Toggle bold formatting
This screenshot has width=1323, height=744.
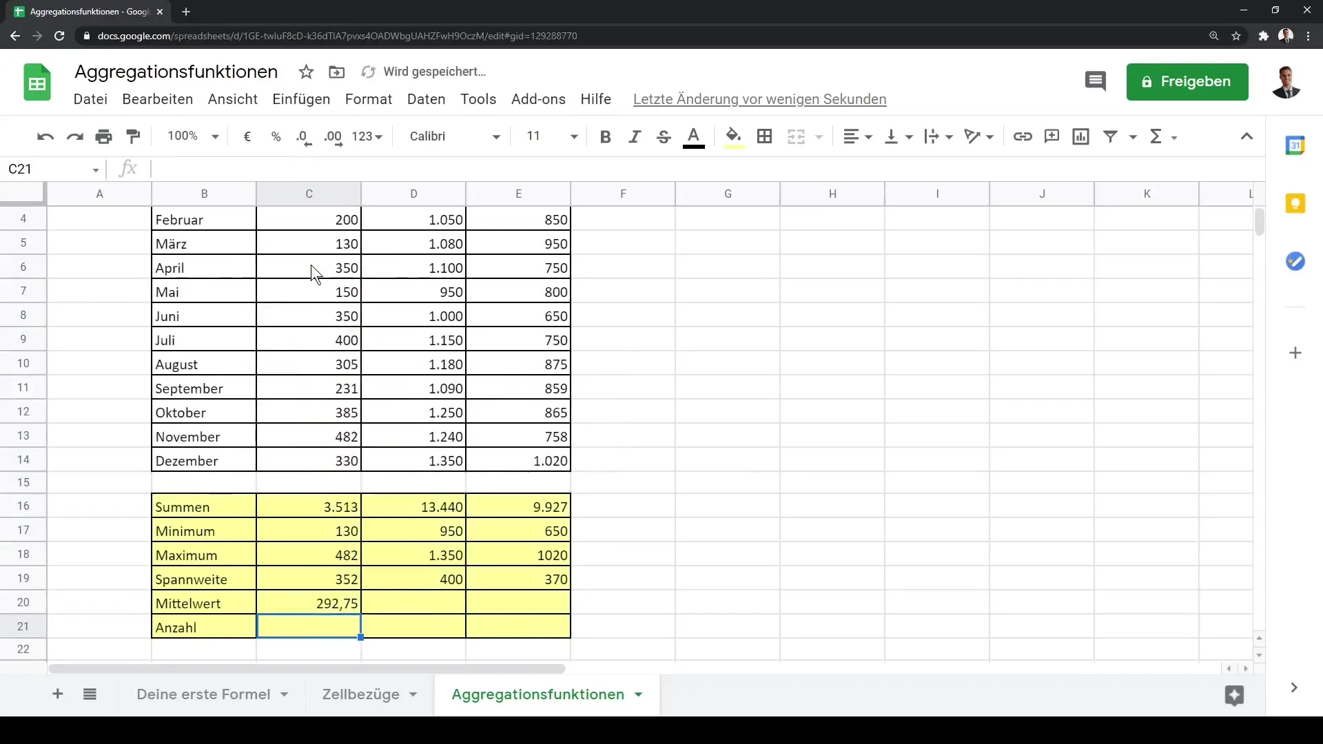click(x=605, y=136)
